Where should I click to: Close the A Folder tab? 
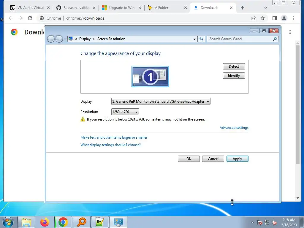[186, 8]
